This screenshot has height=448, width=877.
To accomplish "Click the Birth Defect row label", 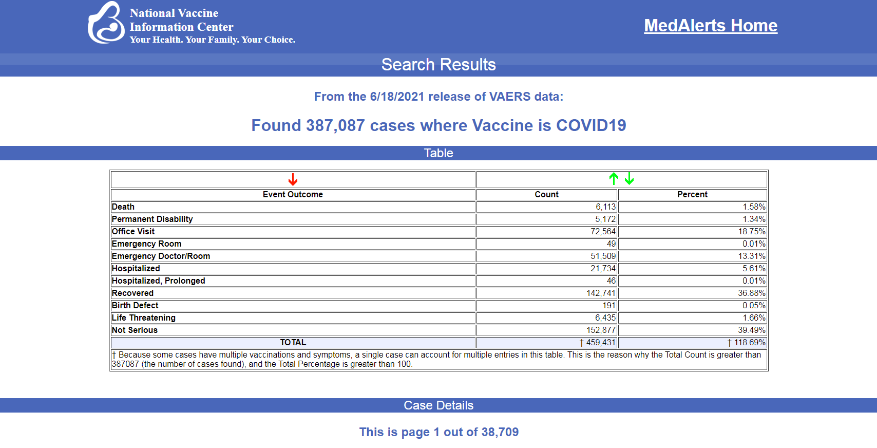I will pos(135,306).
